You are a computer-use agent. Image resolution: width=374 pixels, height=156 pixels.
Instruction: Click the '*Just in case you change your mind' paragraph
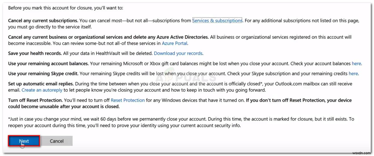[x=181, y=122]
